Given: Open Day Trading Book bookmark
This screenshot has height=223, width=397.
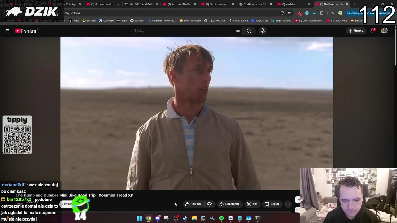Looking at the screenshot, I should click(309, 21).
